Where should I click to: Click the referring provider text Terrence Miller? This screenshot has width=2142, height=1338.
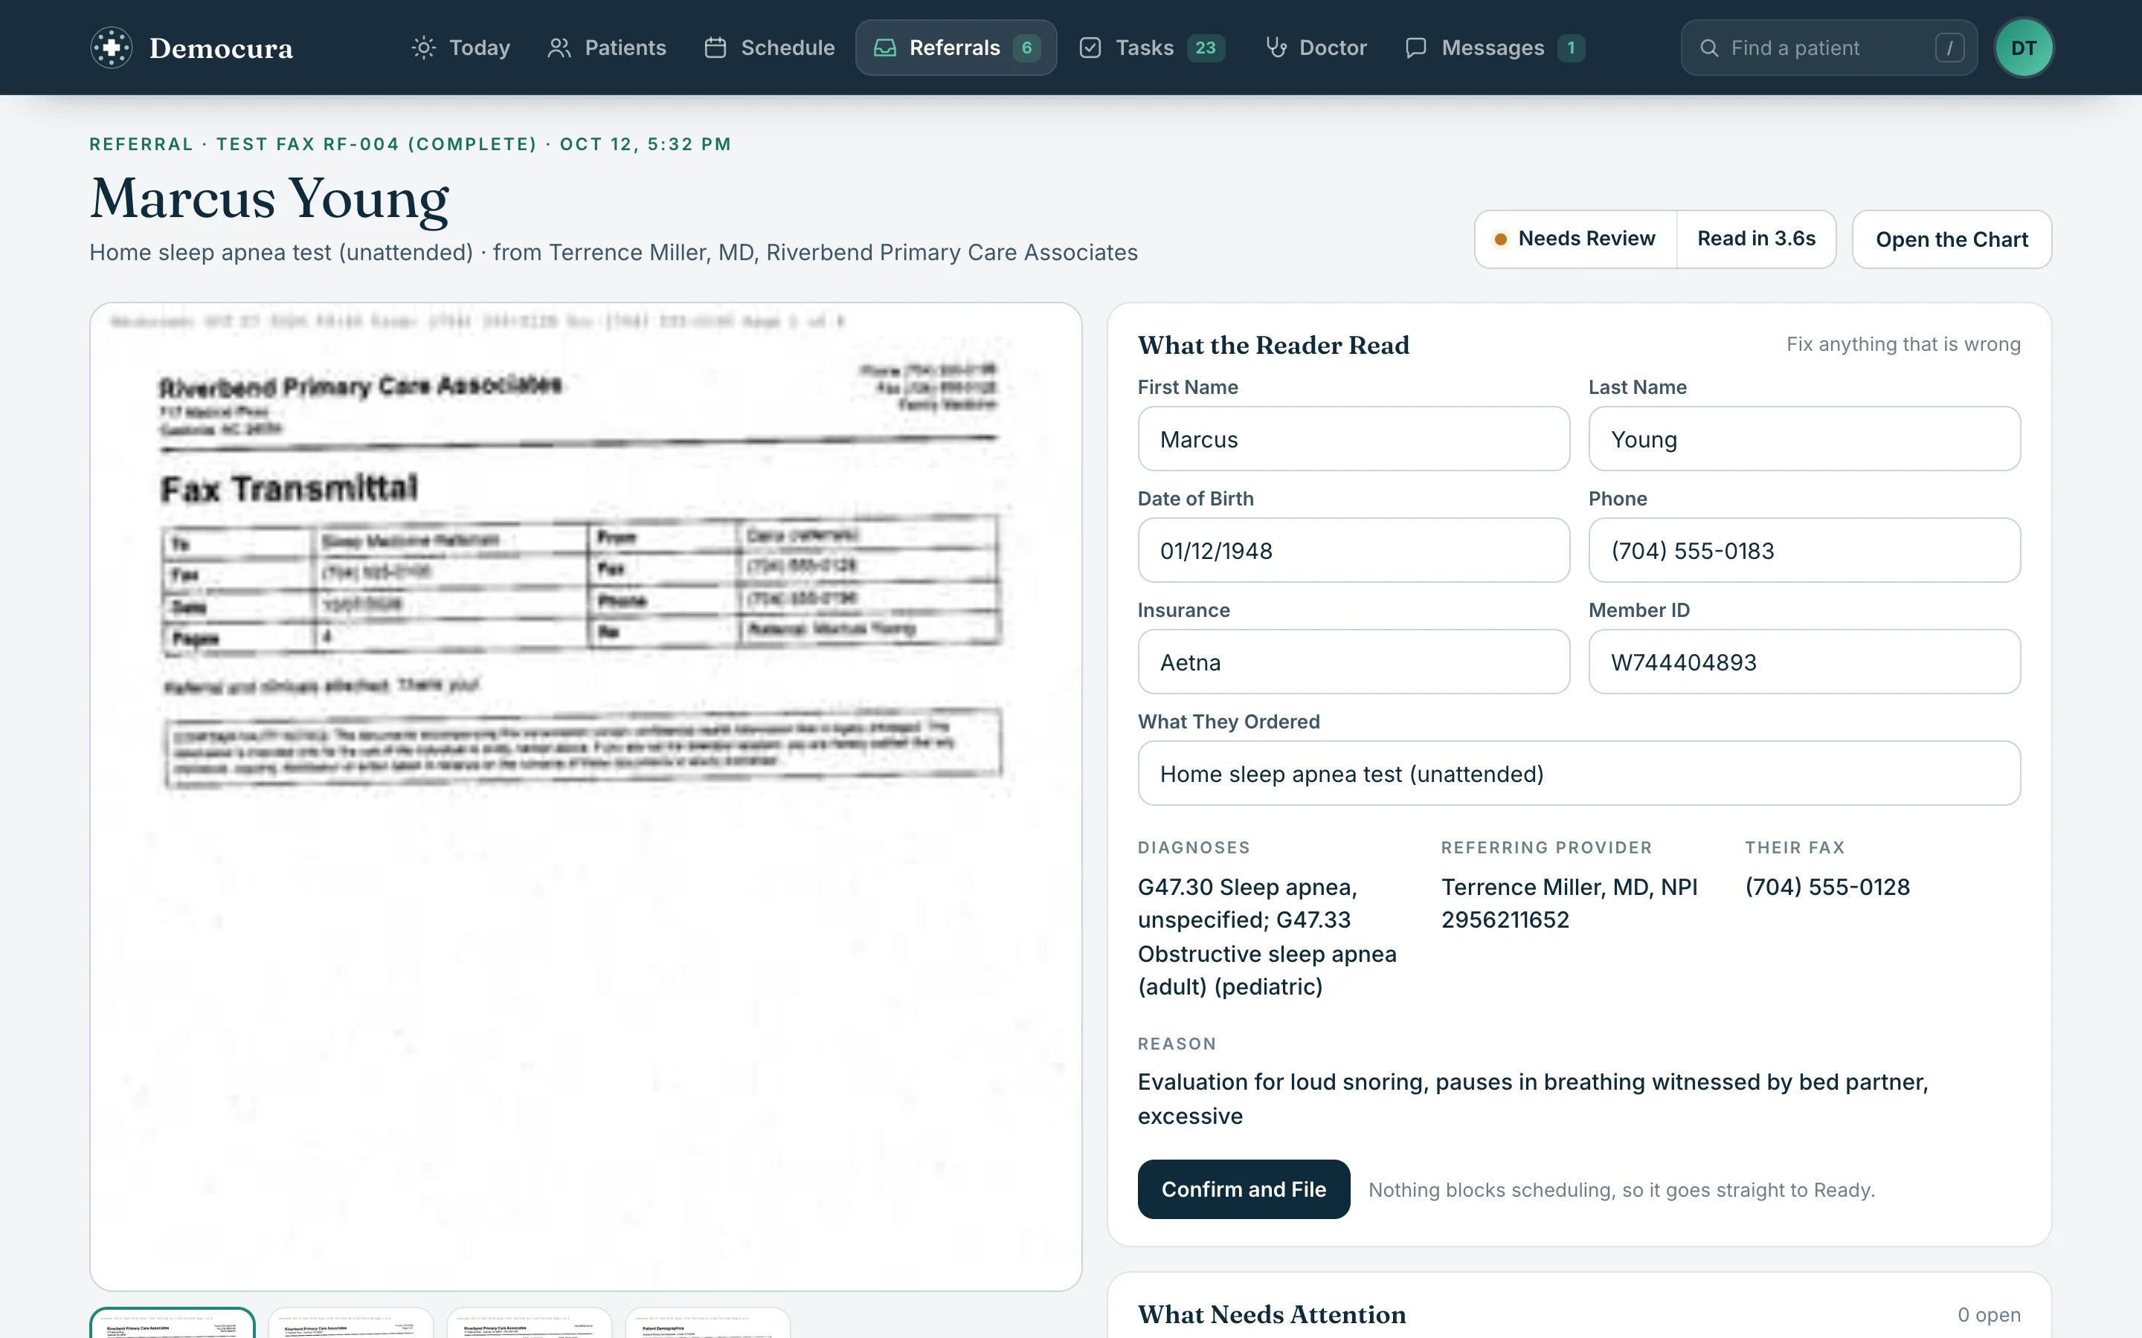point(1569,903)
